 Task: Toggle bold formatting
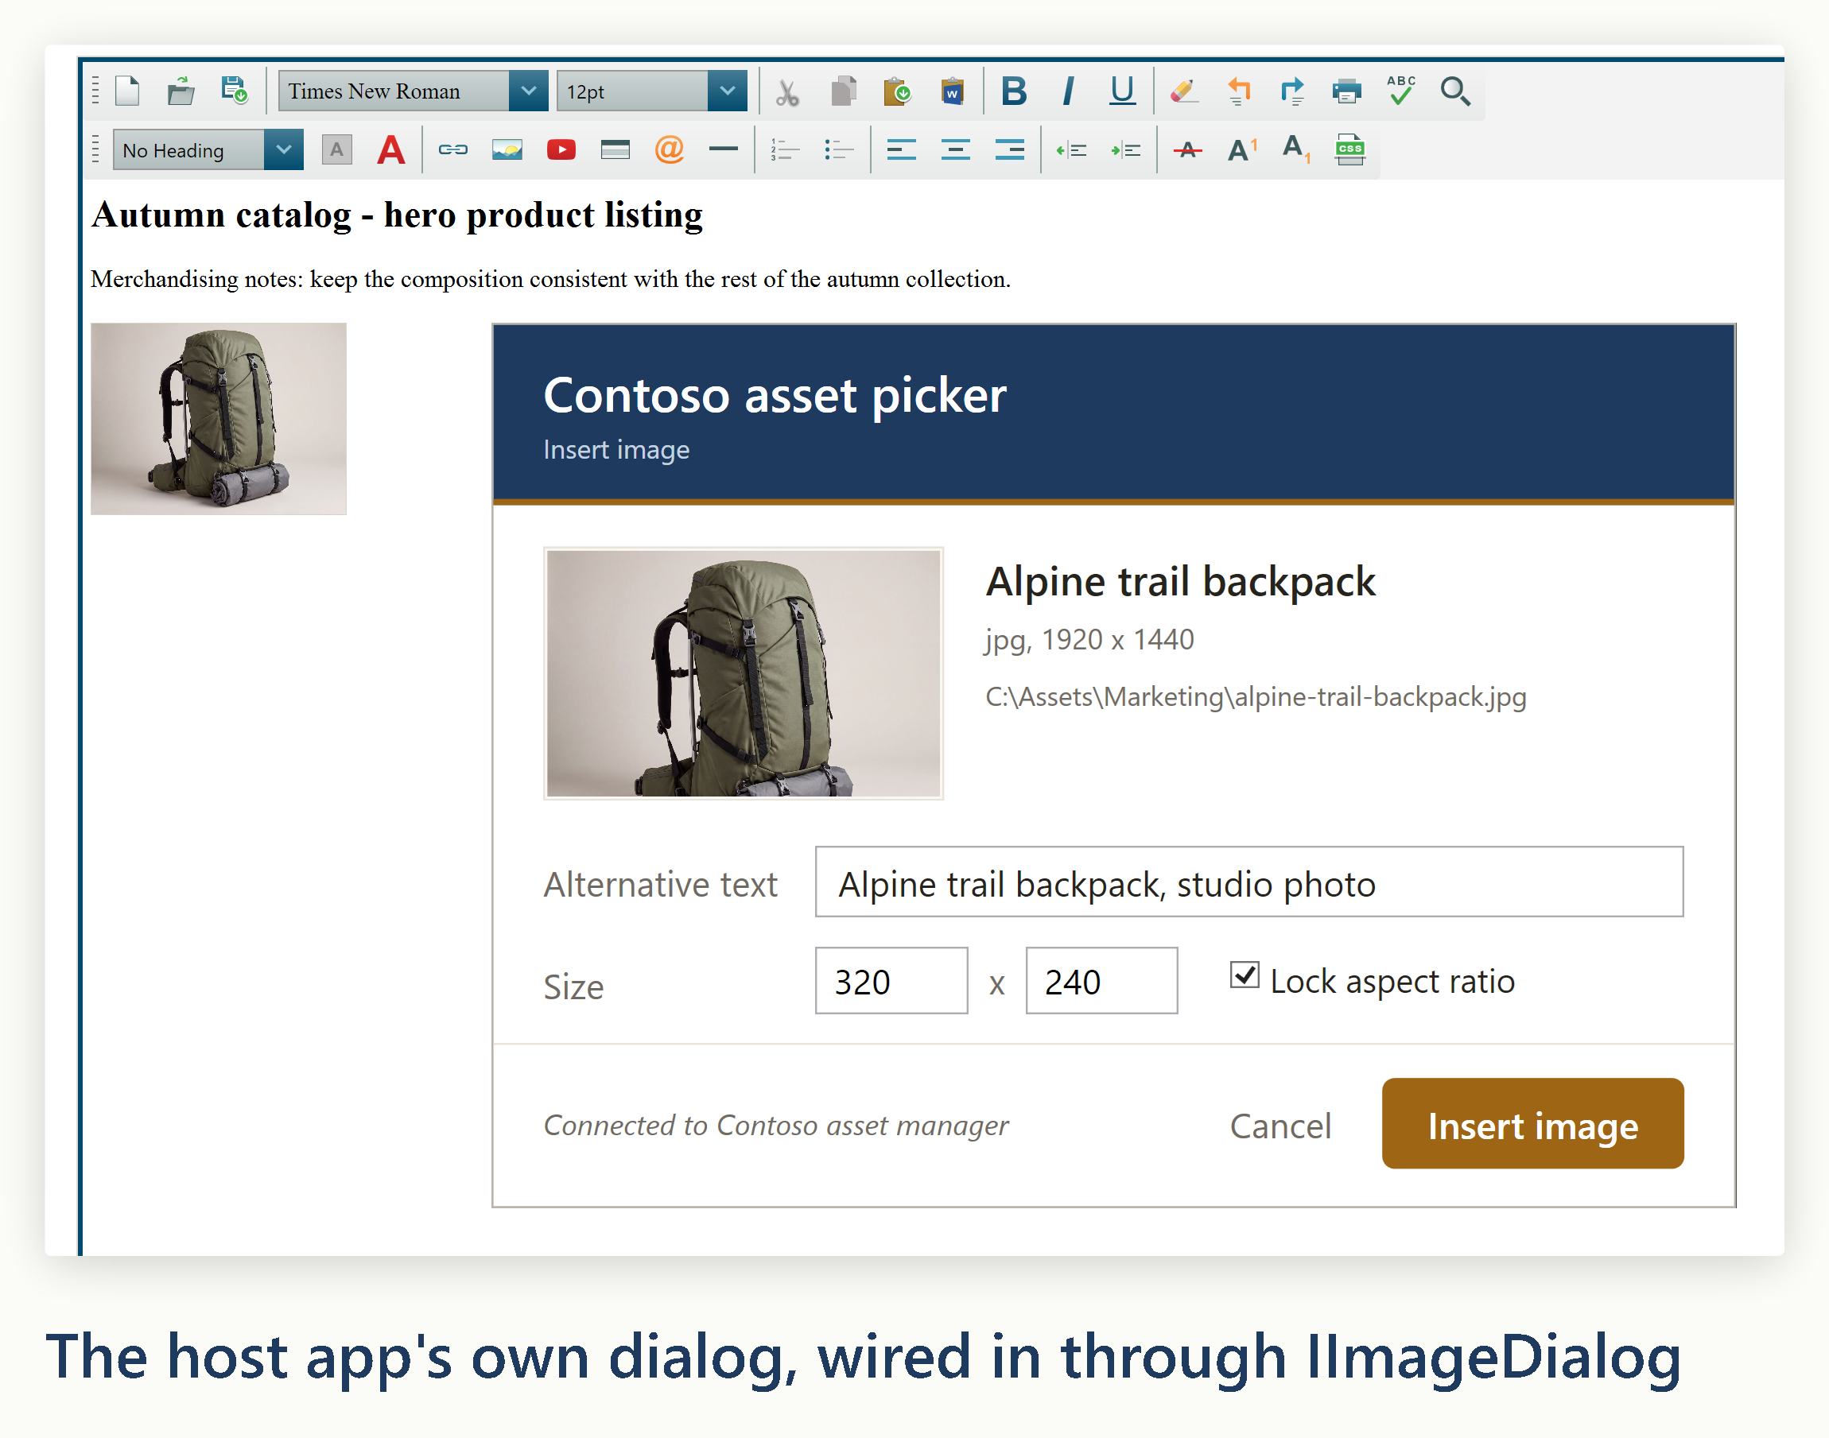(x=1015, y=91)
